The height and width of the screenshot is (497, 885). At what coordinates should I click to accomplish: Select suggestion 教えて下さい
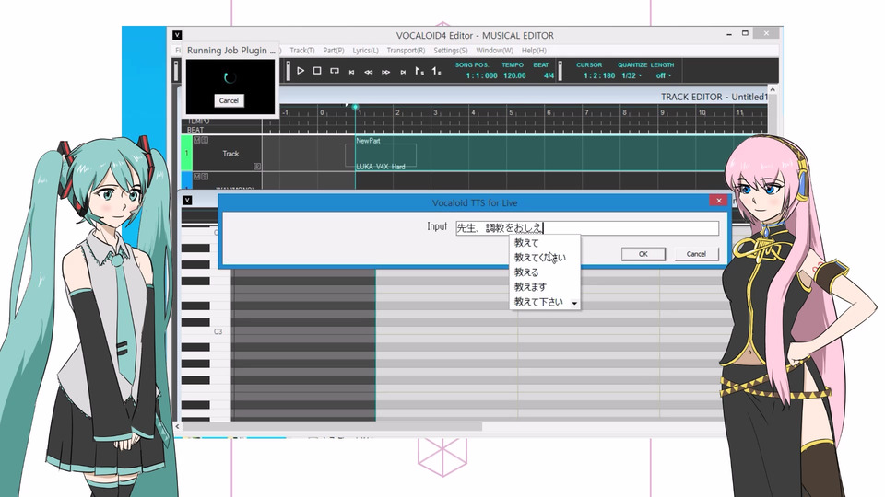coord(540,302)
